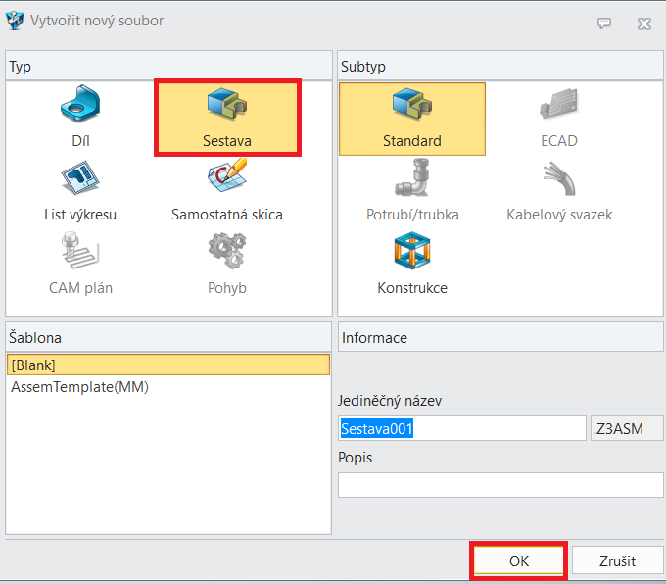Pick the Samostatná skica sketch type
Screen dimensions: 666x584
[x=227, y=191]
